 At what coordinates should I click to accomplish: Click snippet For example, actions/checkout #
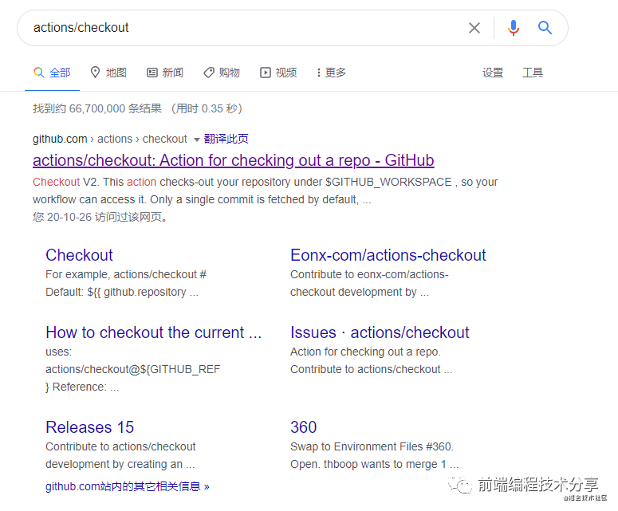126,274
